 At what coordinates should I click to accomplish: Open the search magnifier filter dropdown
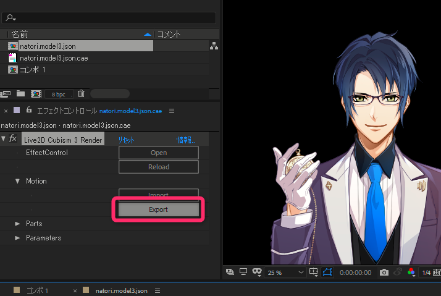click(10, 18)
